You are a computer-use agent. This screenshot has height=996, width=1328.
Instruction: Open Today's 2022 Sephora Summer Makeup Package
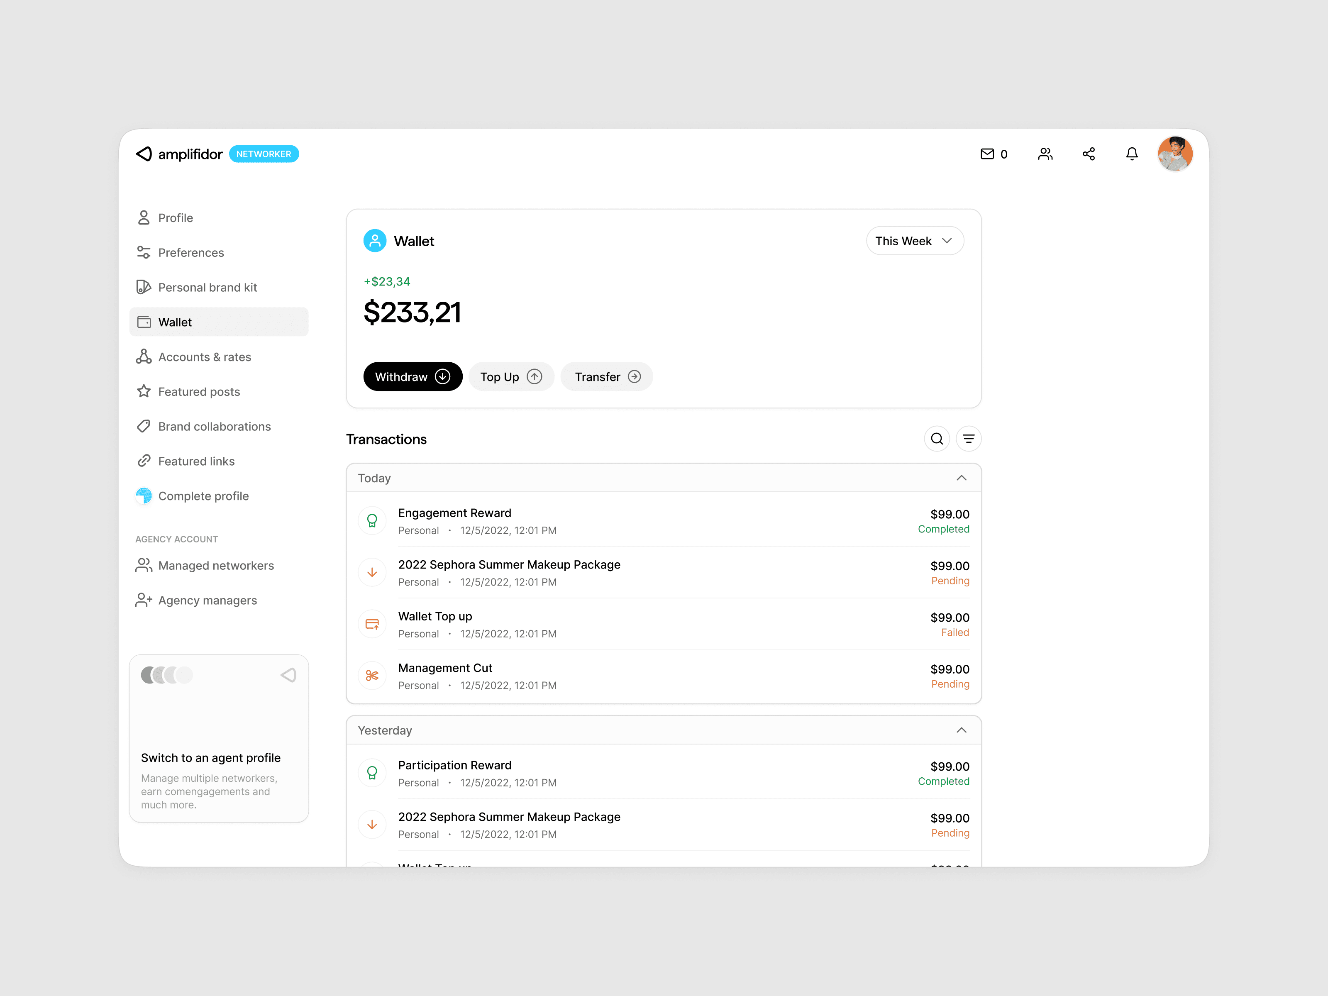[664, 572]
